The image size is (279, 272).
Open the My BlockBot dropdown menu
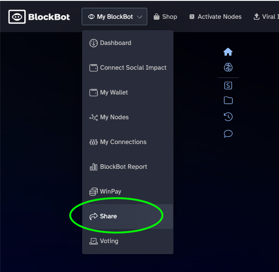[114, 17]
